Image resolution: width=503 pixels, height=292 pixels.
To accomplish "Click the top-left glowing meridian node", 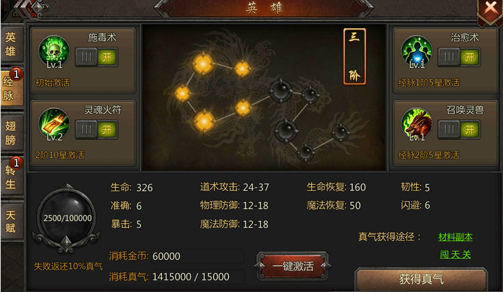I will pos(203,64).
